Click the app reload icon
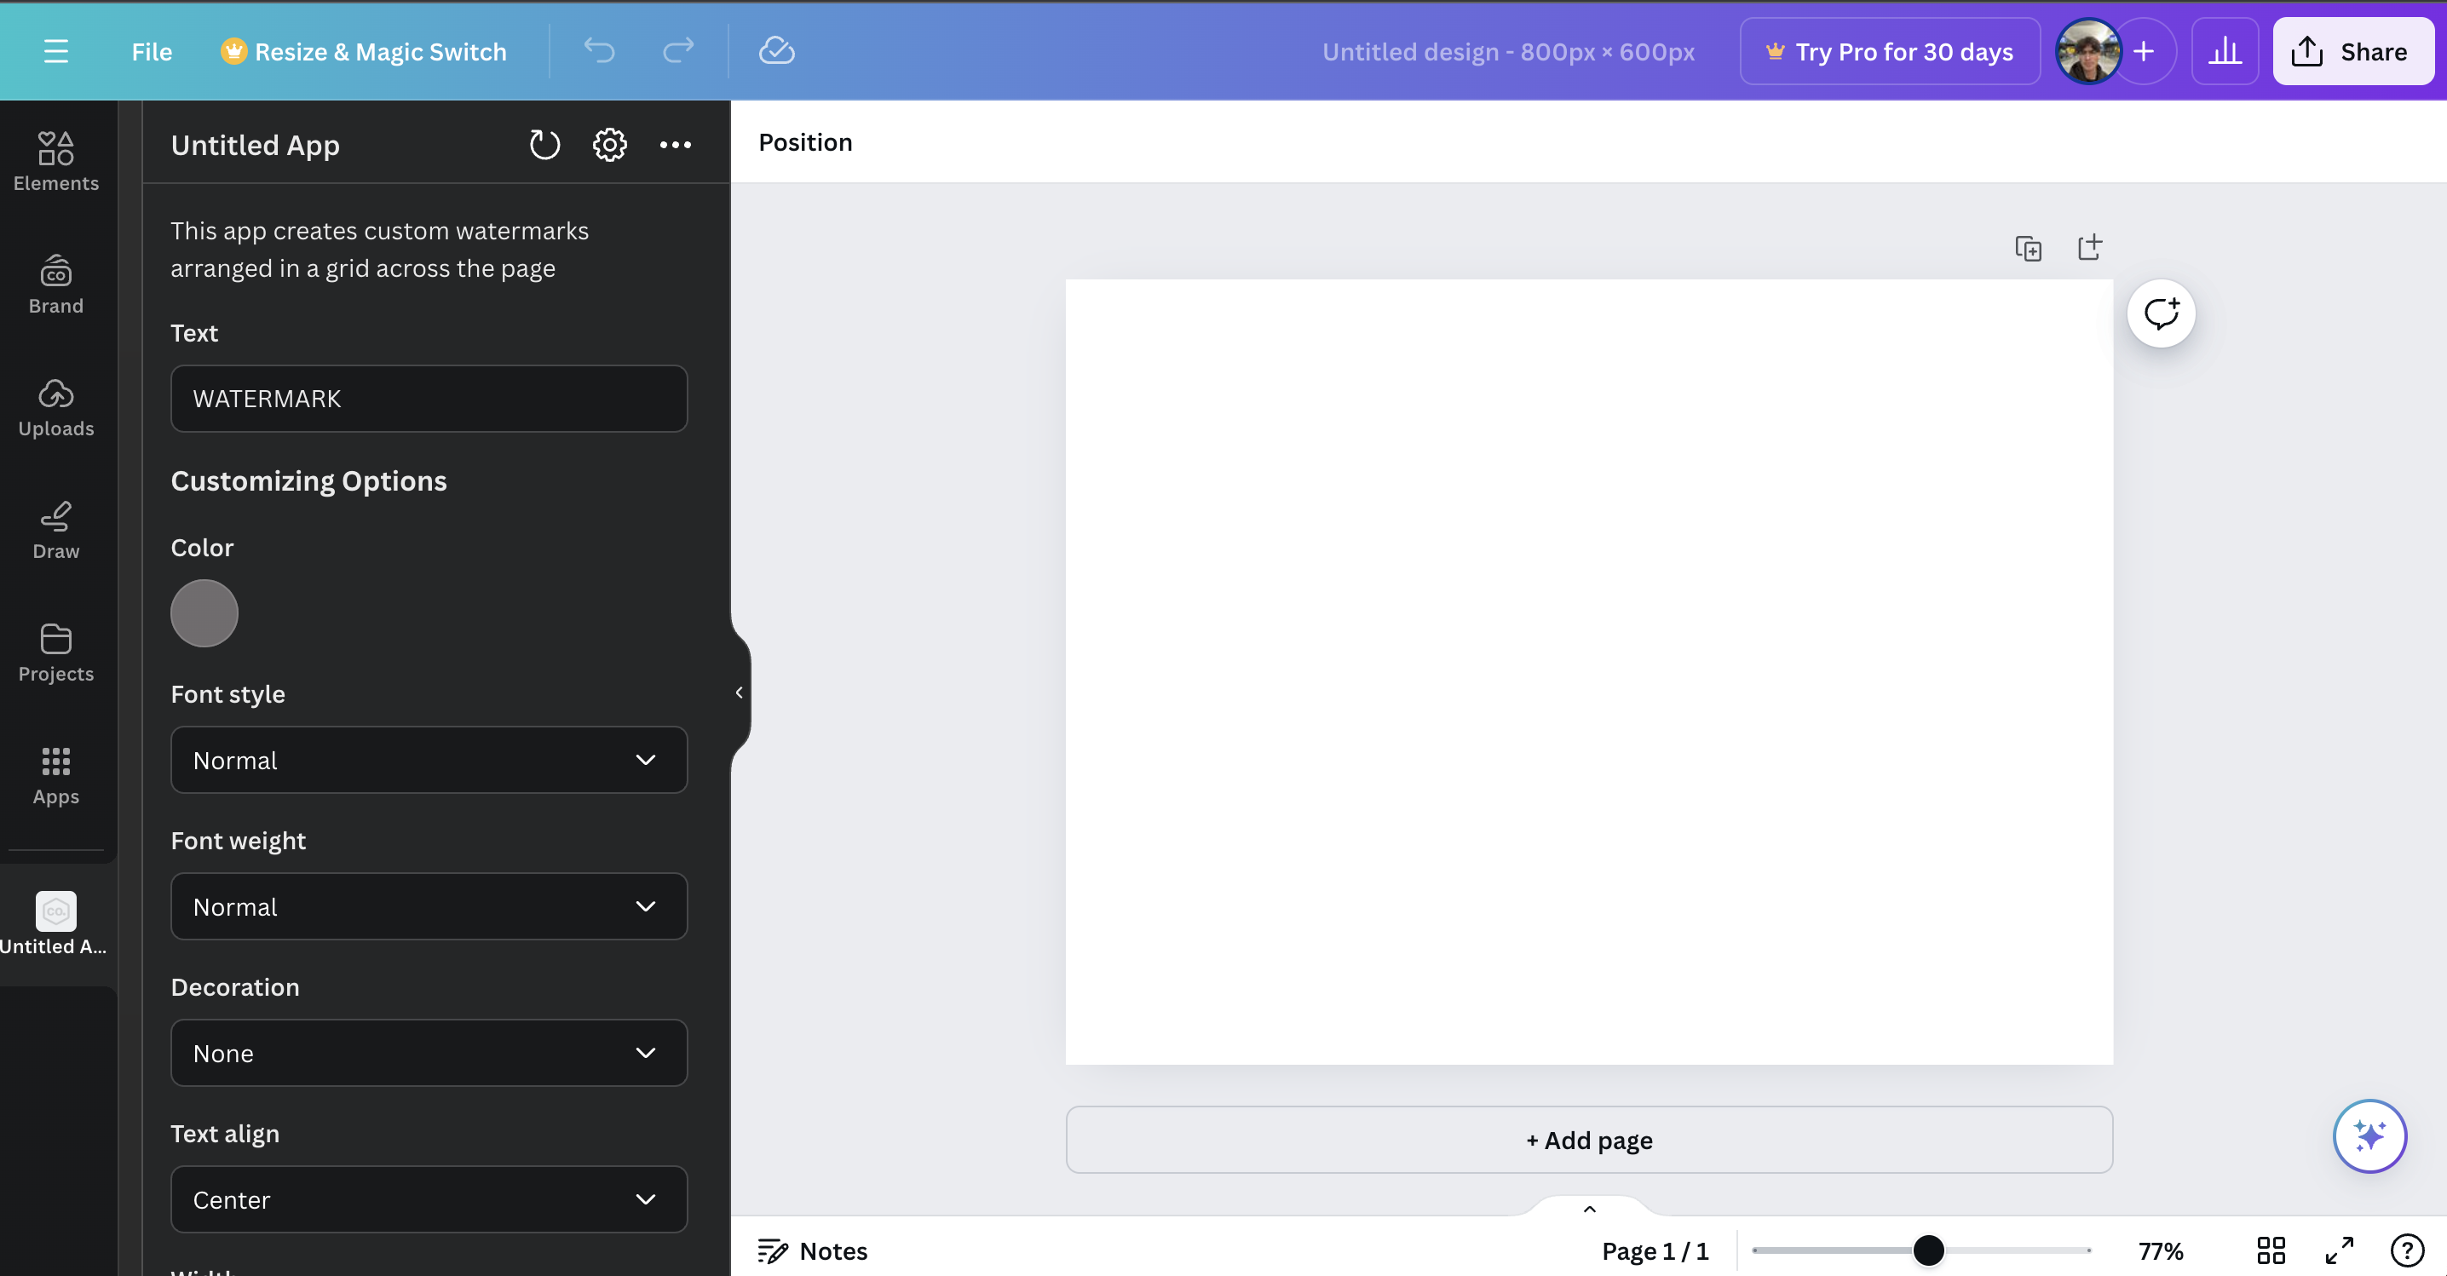Viewport: 2447px width, 1276px height. pos(544,144)
